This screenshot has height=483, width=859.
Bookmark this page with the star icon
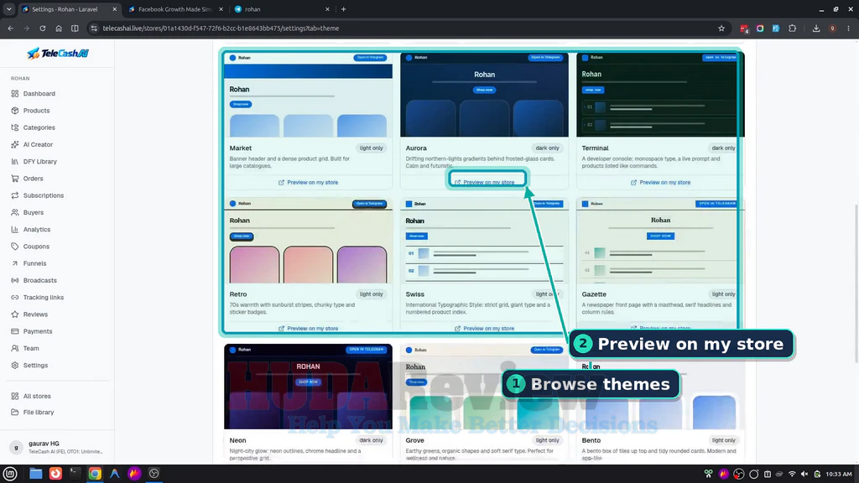tap(721, 29)
